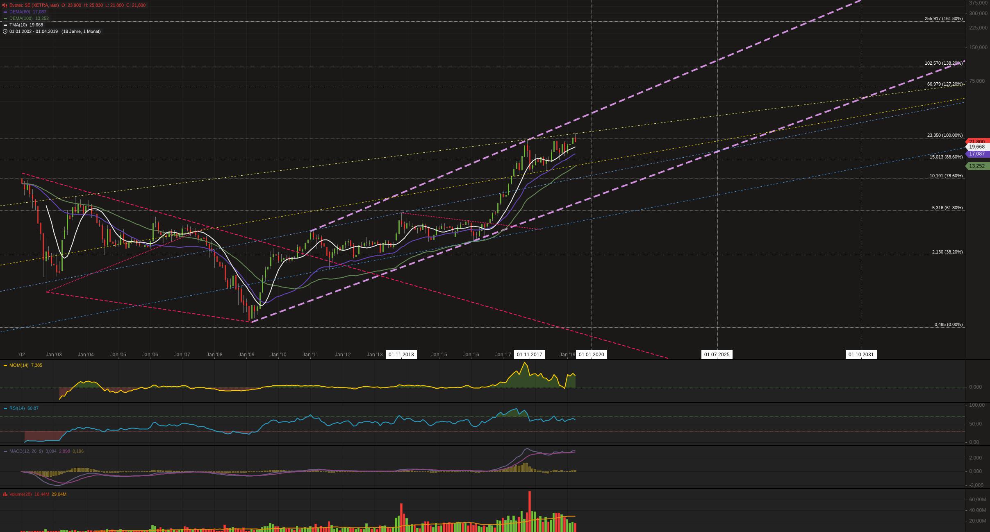This screenshot has width=990, height=532.
Task: Click the blue RSI(14) legend marker
Action: tap(5, 408)
